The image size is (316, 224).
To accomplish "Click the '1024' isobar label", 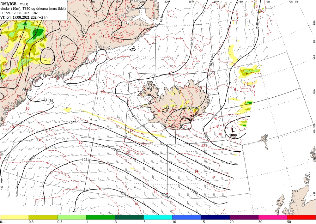I will pos(123,194).
